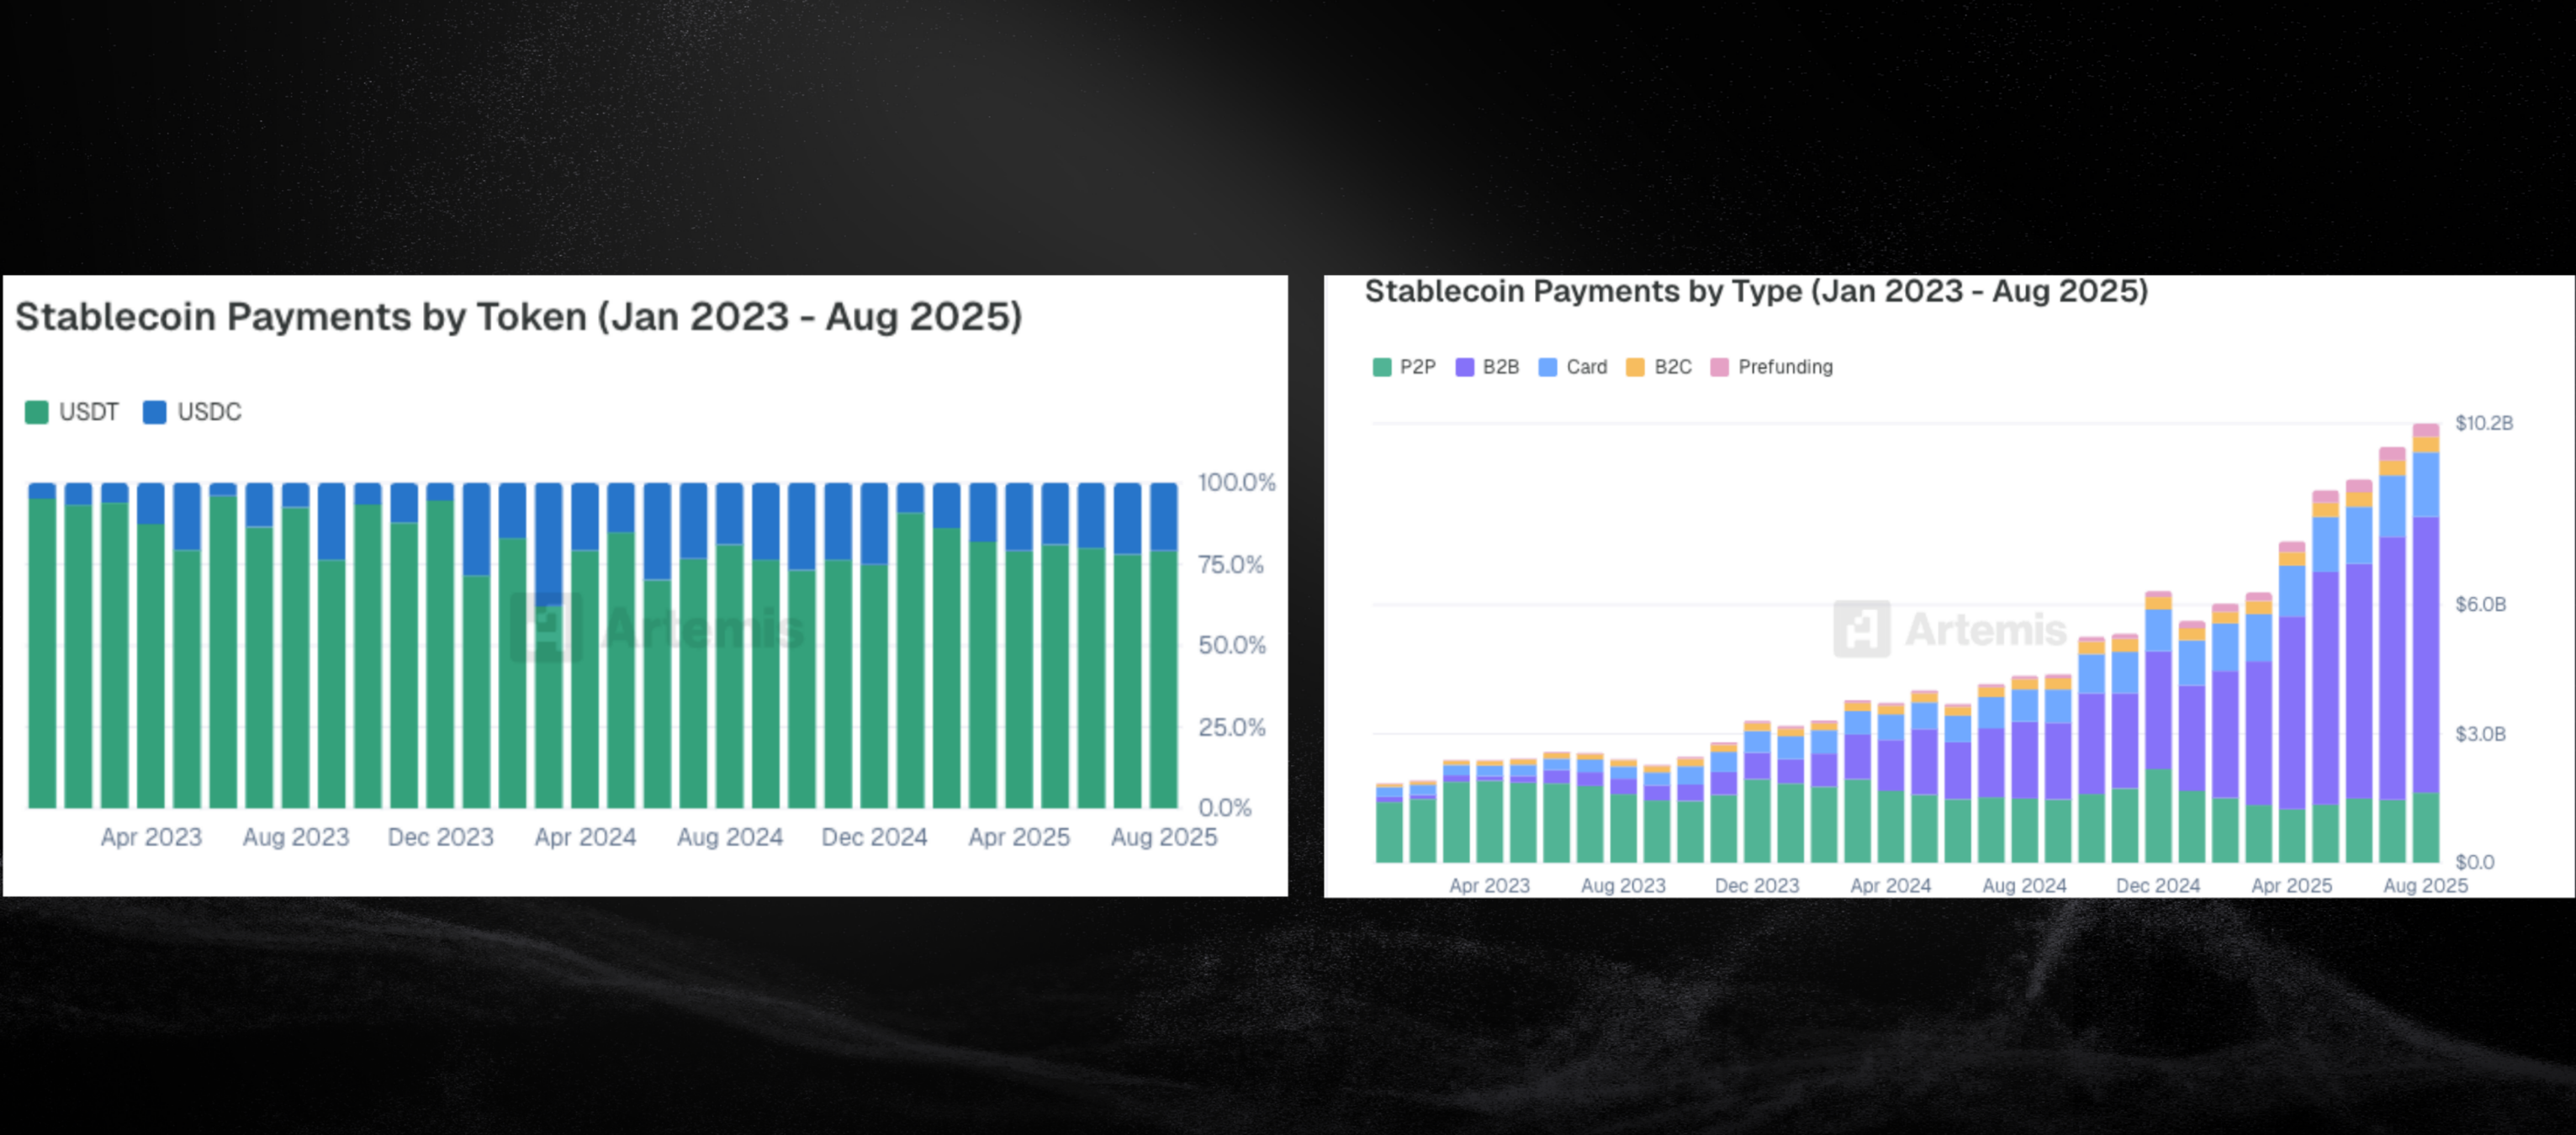2576x1135 pixels.
Task: Click the orange B2C legend square
Action: (x=1635, y=367)
